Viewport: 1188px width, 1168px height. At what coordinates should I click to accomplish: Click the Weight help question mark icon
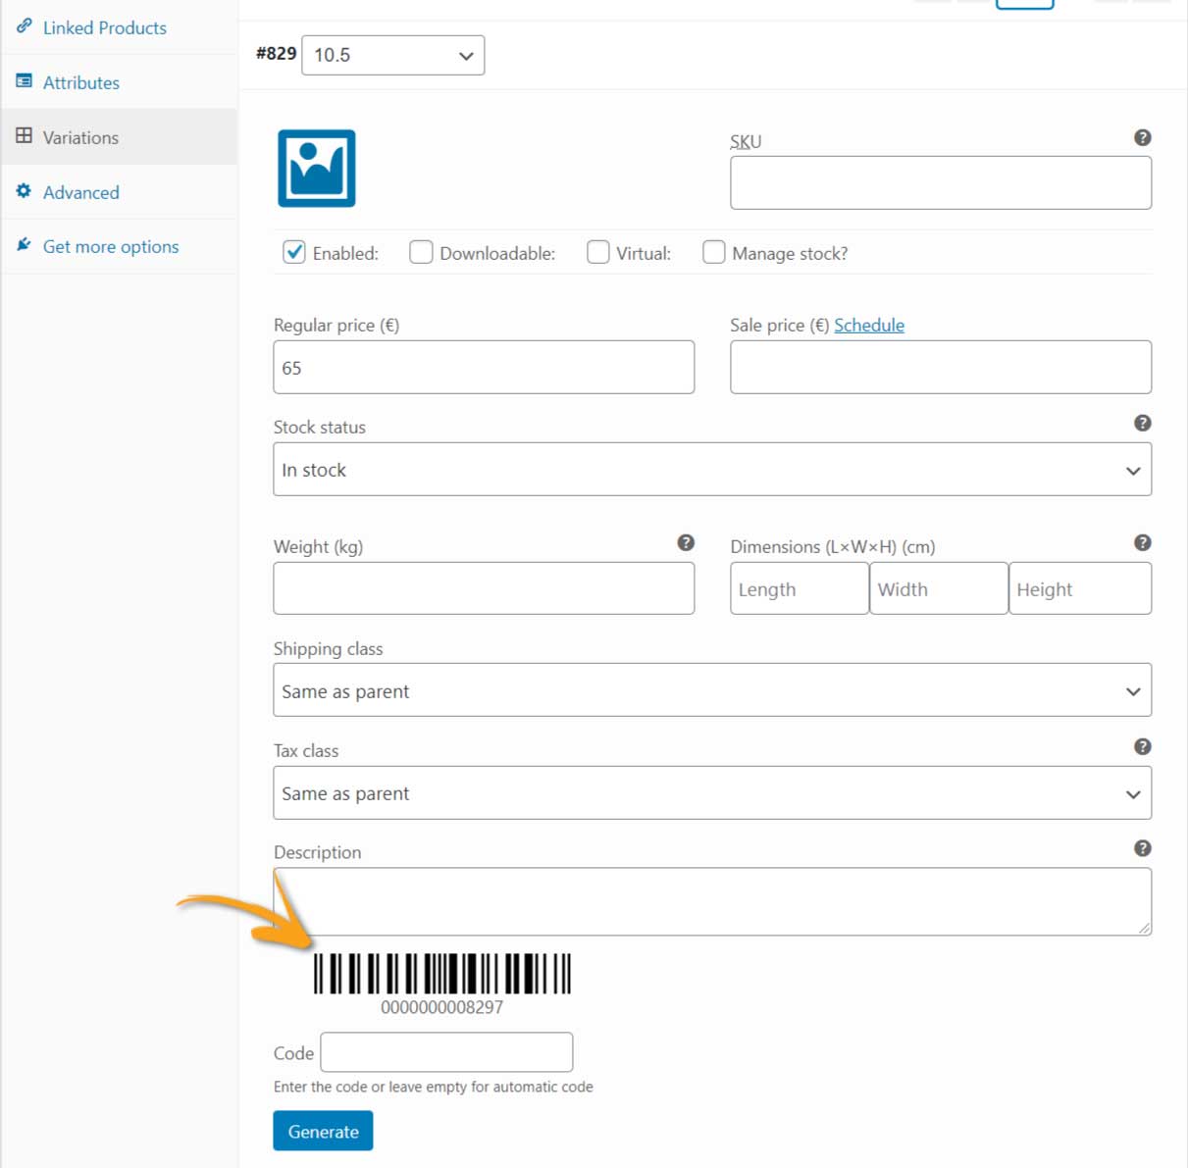pyautogui.click(x=686, y=542)
